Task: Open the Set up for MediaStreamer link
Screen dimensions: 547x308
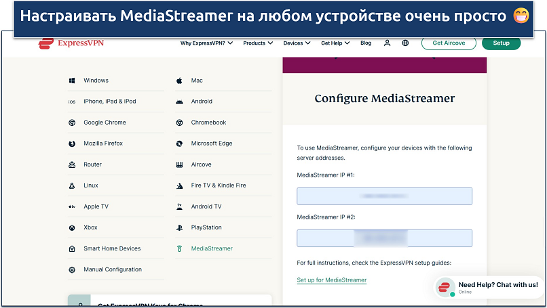Action: (331, 280)
